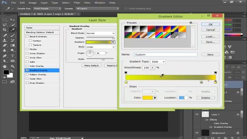This screenshot has height=139, width=247.
Task: Open the Gradient Type Solid dropdown
Action: (x=158, y=62)
